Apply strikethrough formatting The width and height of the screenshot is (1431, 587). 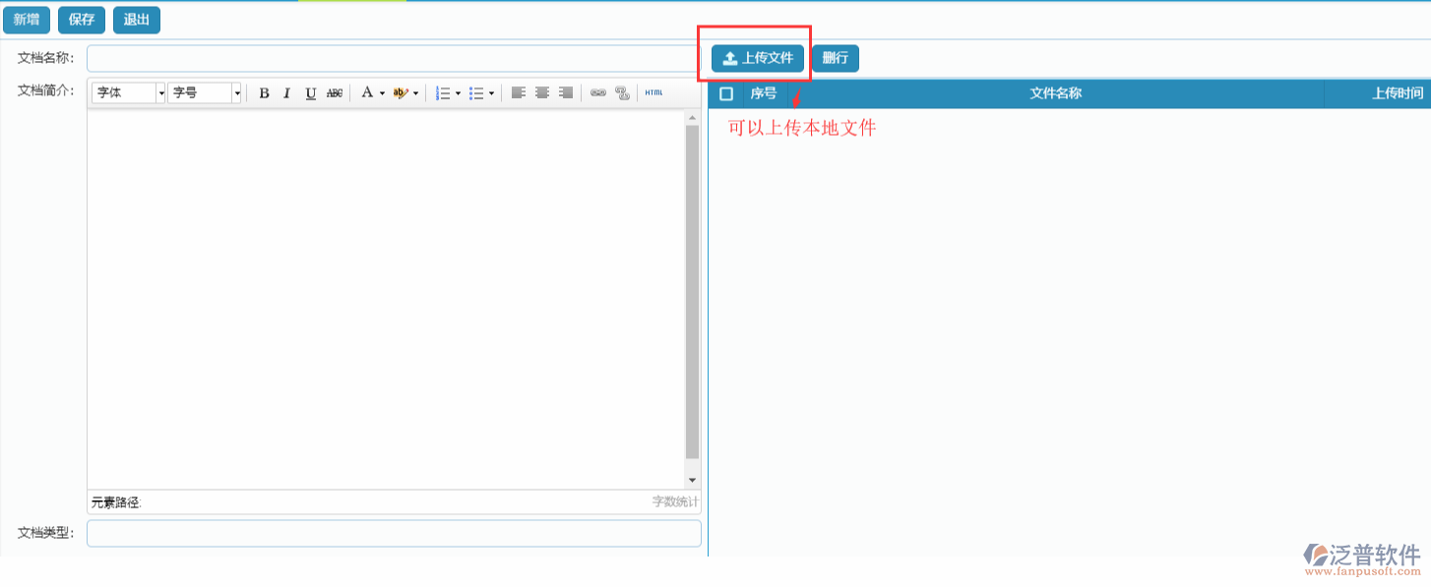point(335,92)
